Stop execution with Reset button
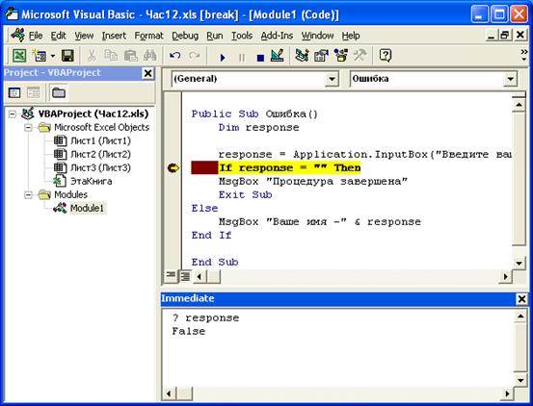 (260, 58)
